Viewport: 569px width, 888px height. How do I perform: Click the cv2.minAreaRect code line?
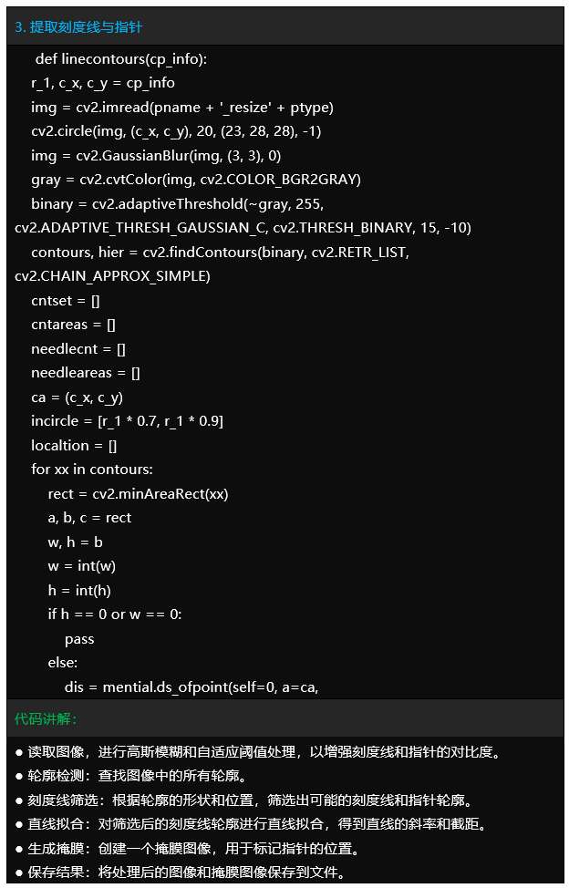coord(139,494)
